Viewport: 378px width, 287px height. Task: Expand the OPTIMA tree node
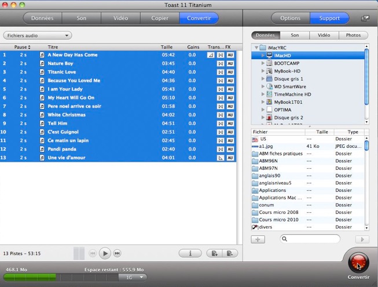263,110
